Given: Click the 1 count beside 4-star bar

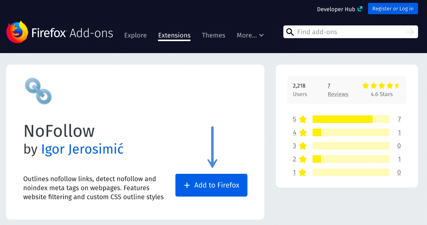Looking at the screenshot, I should 399,133.
